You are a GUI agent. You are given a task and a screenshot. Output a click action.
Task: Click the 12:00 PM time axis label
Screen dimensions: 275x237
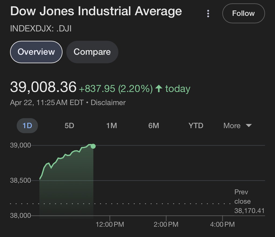coord(110,224)
